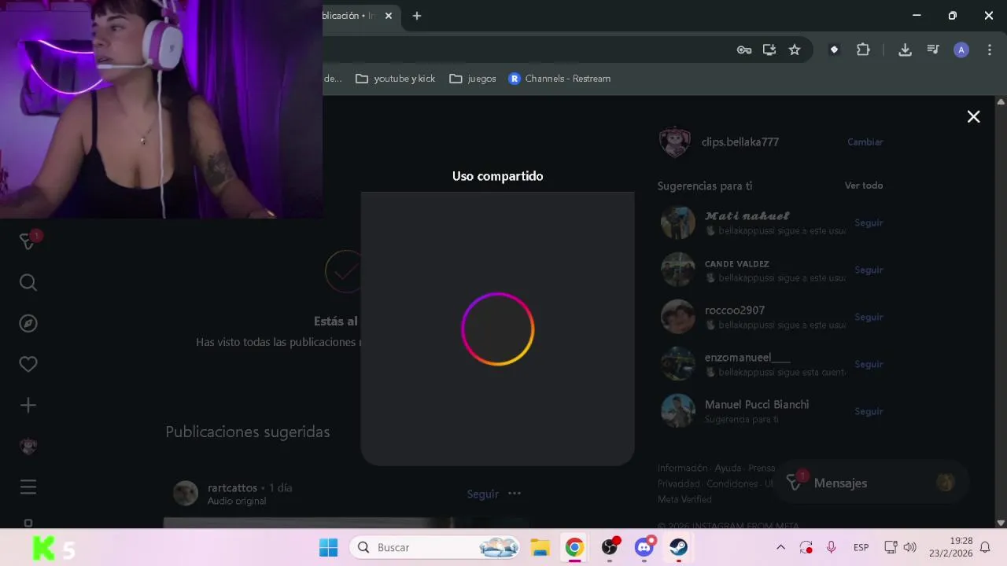Open a new browser tab
The image size is (1007, 566).
click(417, 16)
